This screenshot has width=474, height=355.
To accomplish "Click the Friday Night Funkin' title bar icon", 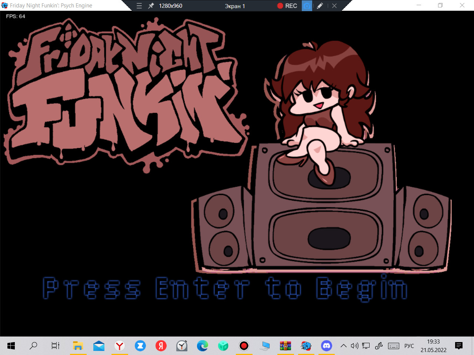I will [4, 6].
